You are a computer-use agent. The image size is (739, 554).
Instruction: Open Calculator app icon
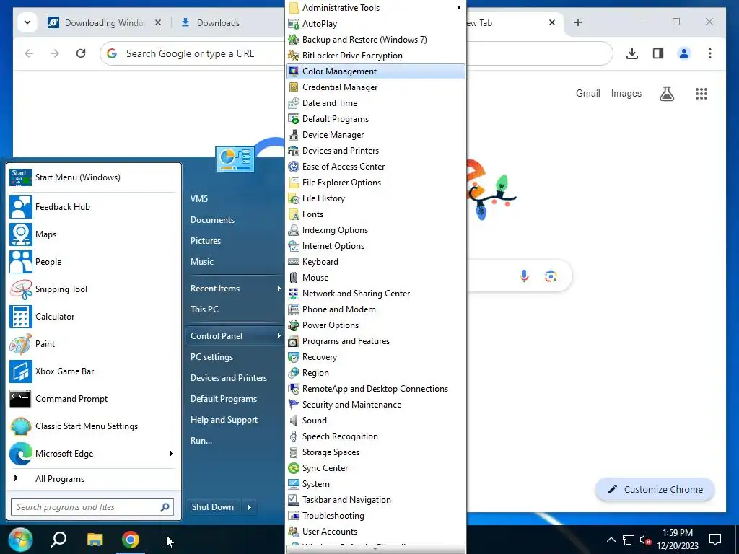tap(21, 317)
